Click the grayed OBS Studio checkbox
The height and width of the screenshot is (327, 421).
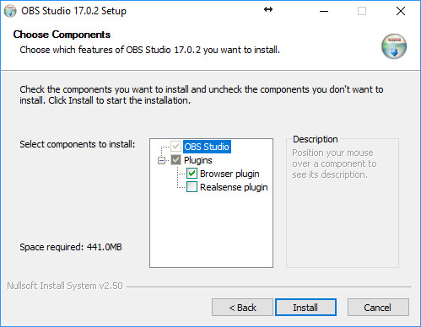175,147
